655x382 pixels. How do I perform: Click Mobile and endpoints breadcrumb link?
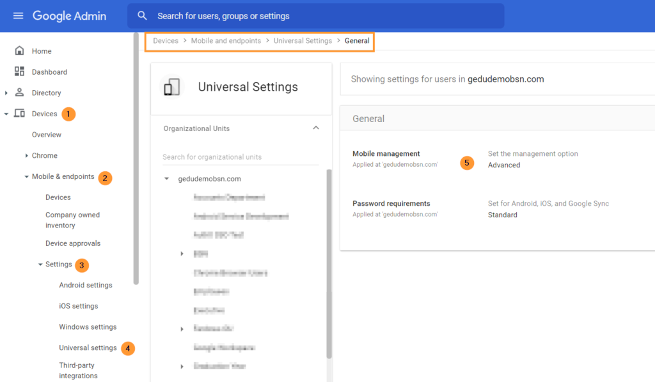click(x=226, y=40)
